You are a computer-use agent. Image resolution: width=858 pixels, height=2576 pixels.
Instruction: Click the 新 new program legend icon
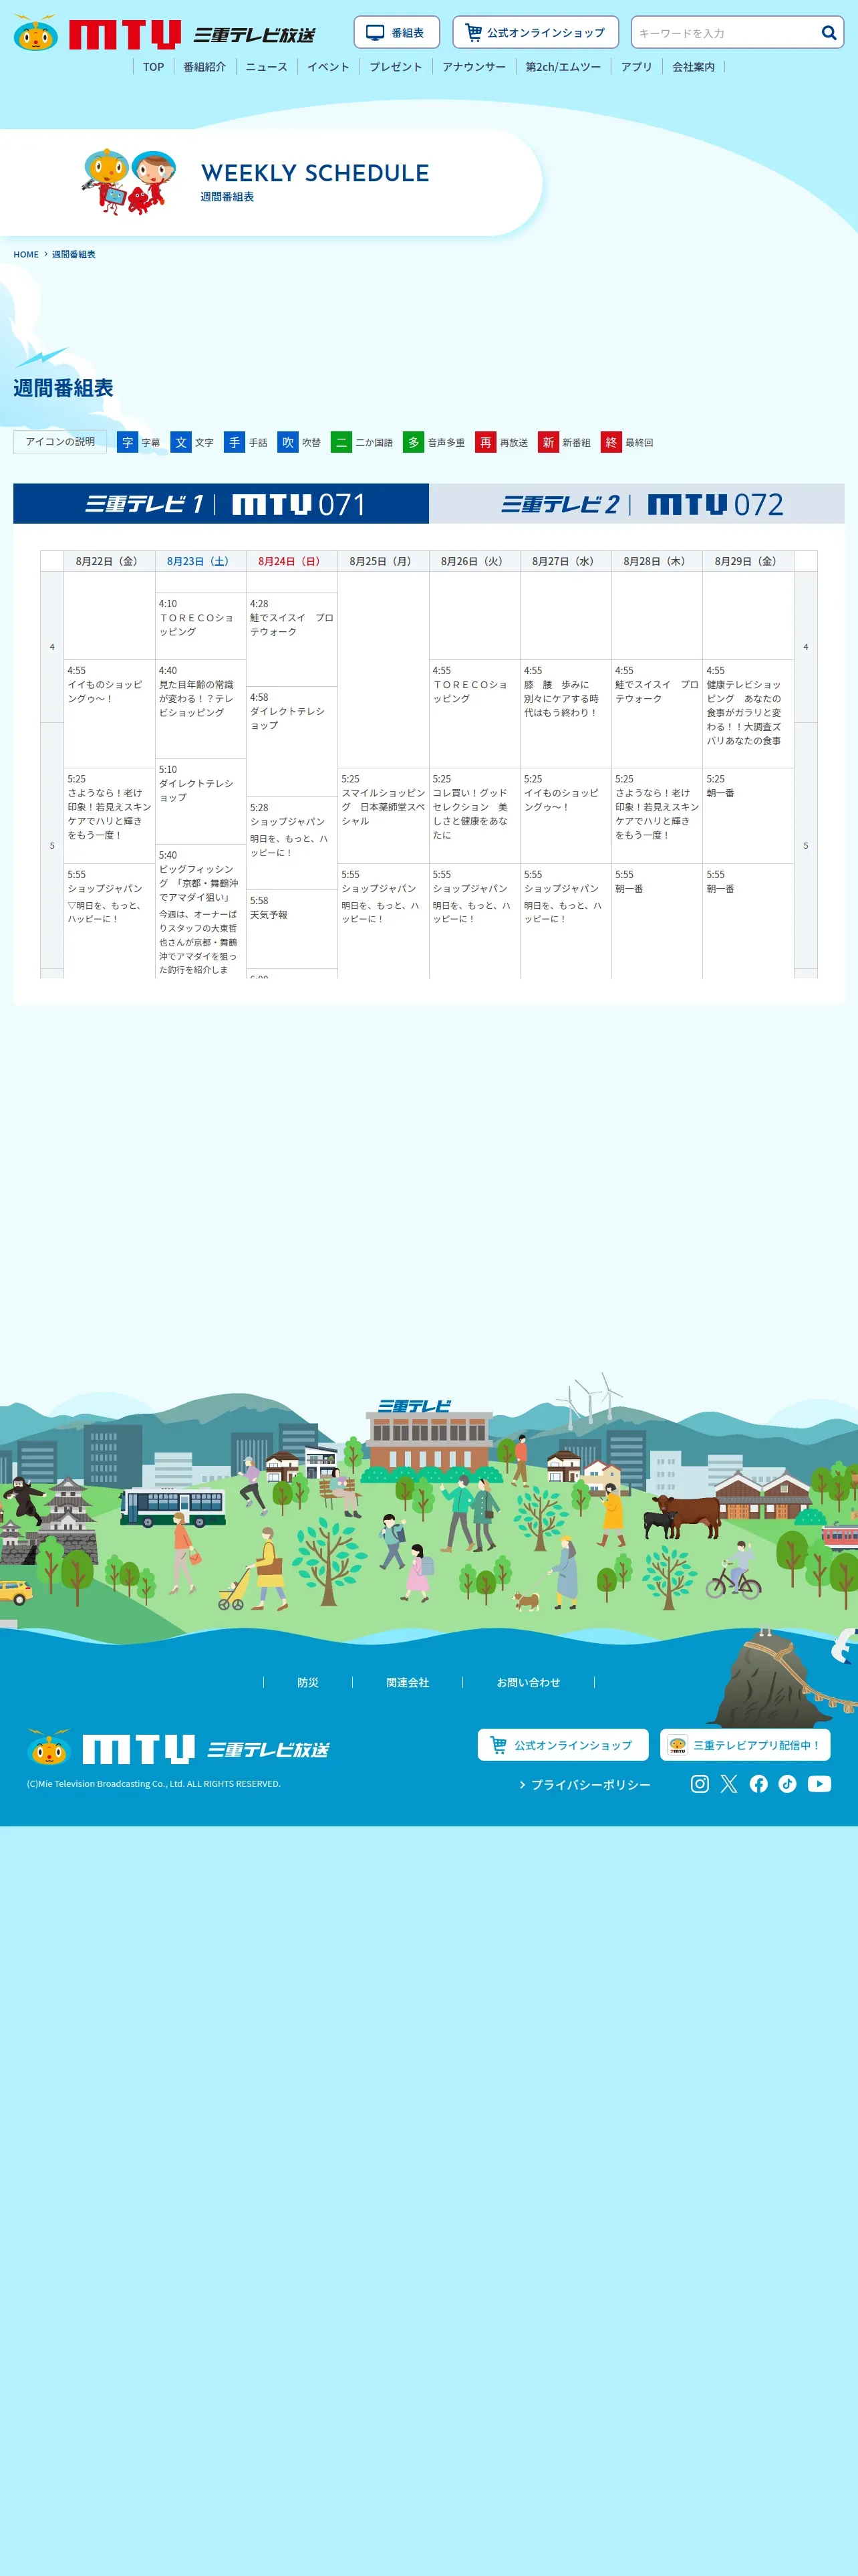[x=549, y=442]
